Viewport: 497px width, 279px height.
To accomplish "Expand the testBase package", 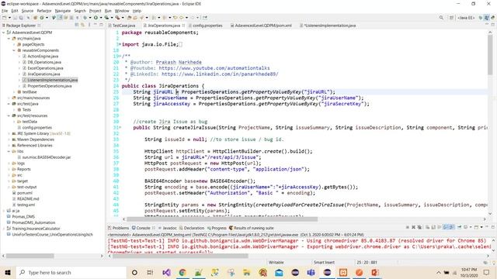I will click(14, 92).
